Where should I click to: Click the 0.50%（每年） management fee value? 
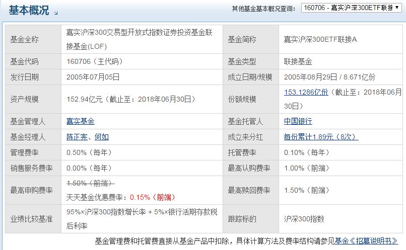pyautogui.click(x=89, y=152)
